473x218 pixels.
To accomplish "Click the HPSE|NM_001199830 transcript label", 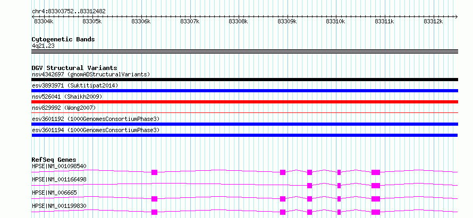I will [59, 206].
